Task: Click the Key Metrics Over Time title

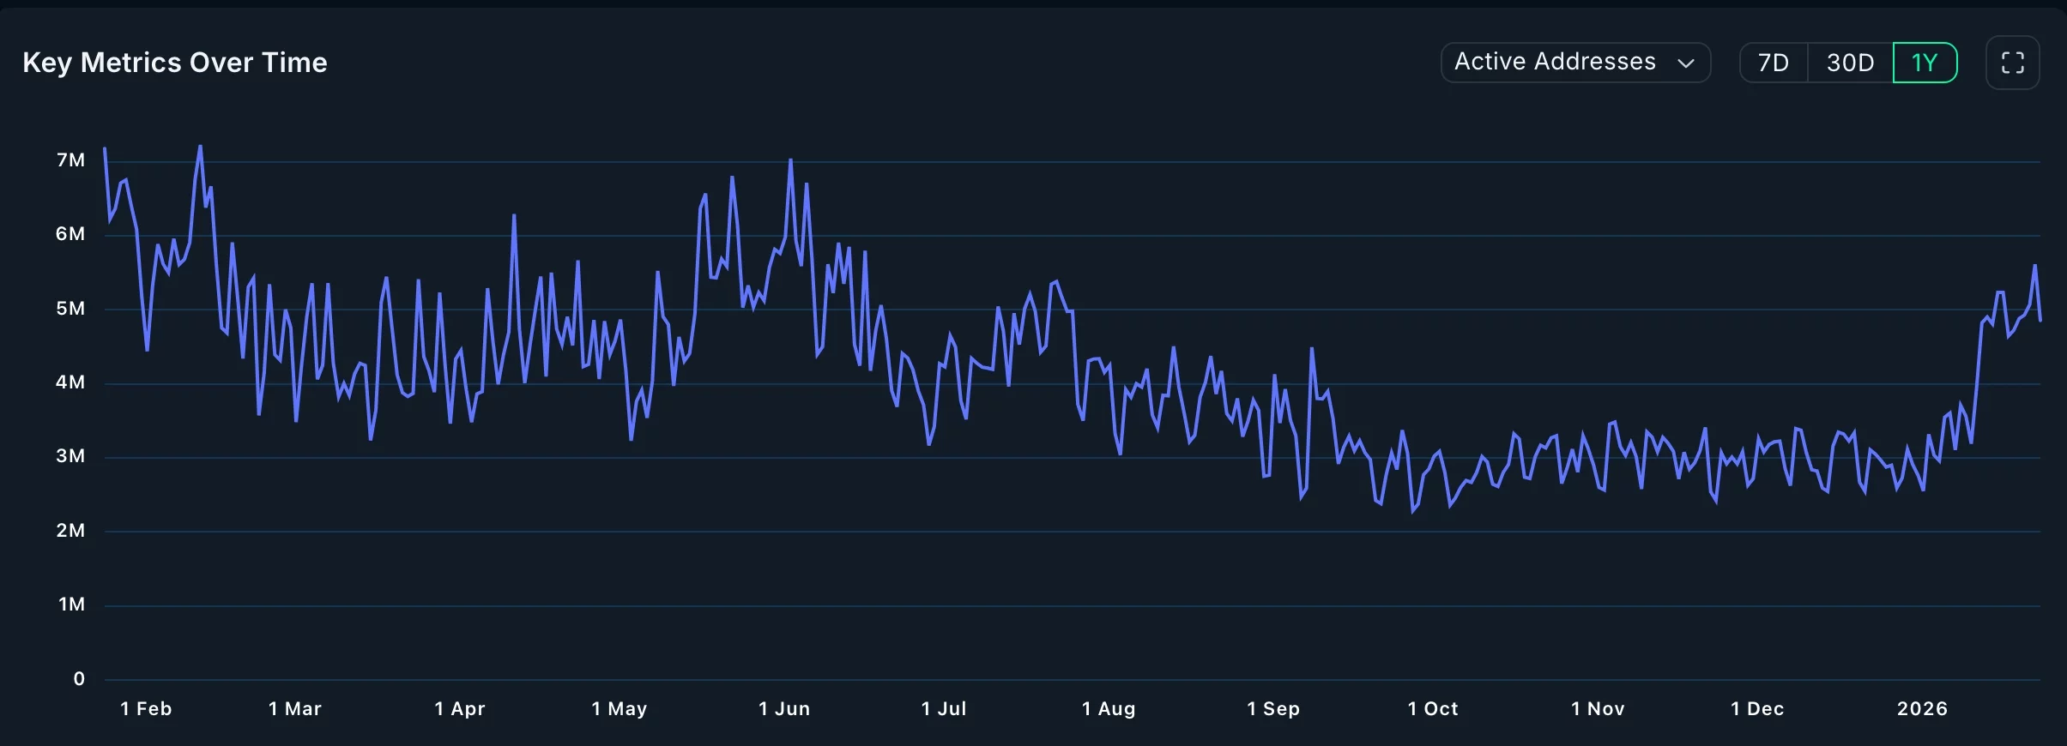Action: [175, 63]
